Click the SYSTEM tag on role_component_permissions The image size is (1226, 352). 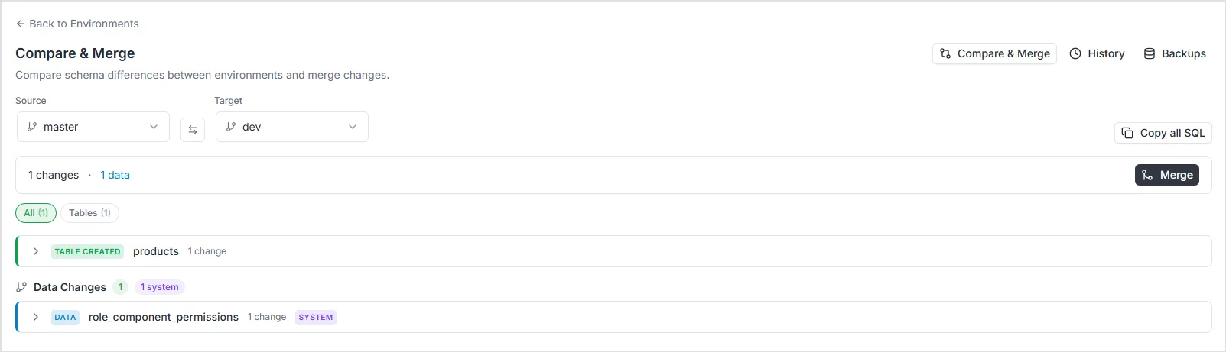tap(315, 317)
